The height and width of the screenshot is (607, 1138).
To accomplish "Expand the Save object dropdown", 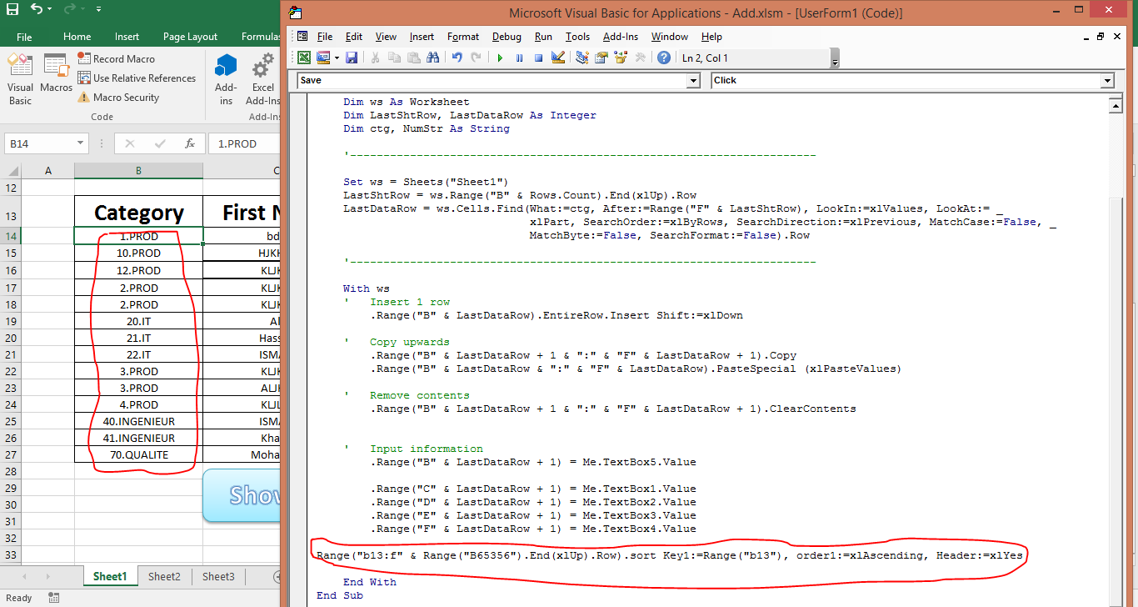I will (693, 80).
